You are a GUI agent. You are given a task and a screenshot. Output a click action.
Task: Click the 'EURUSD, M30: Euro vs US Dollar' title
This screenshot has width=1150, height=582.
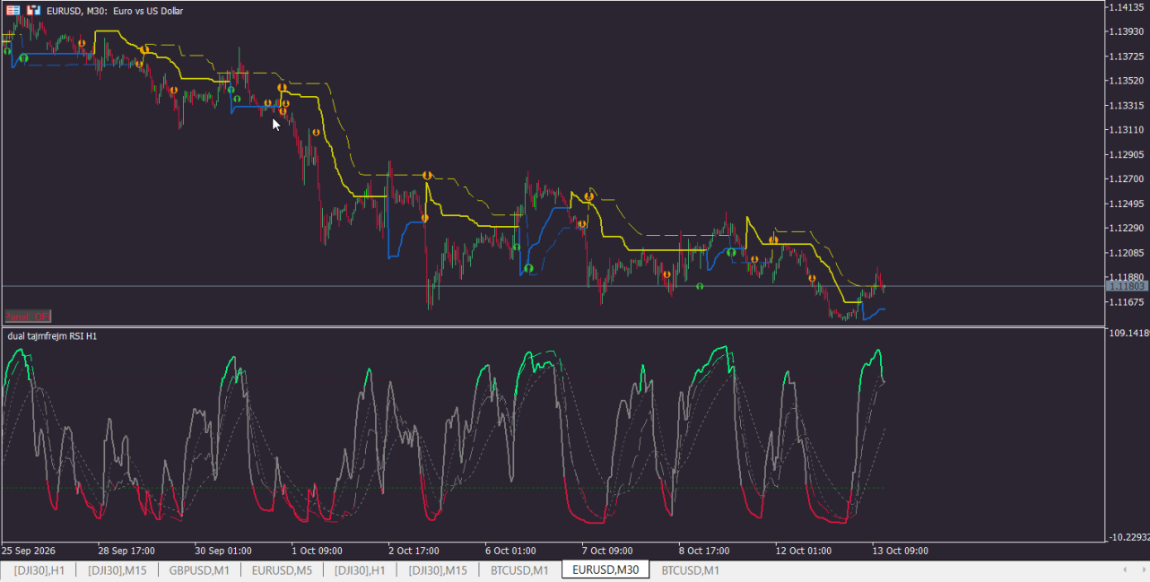tap(115, 11)
